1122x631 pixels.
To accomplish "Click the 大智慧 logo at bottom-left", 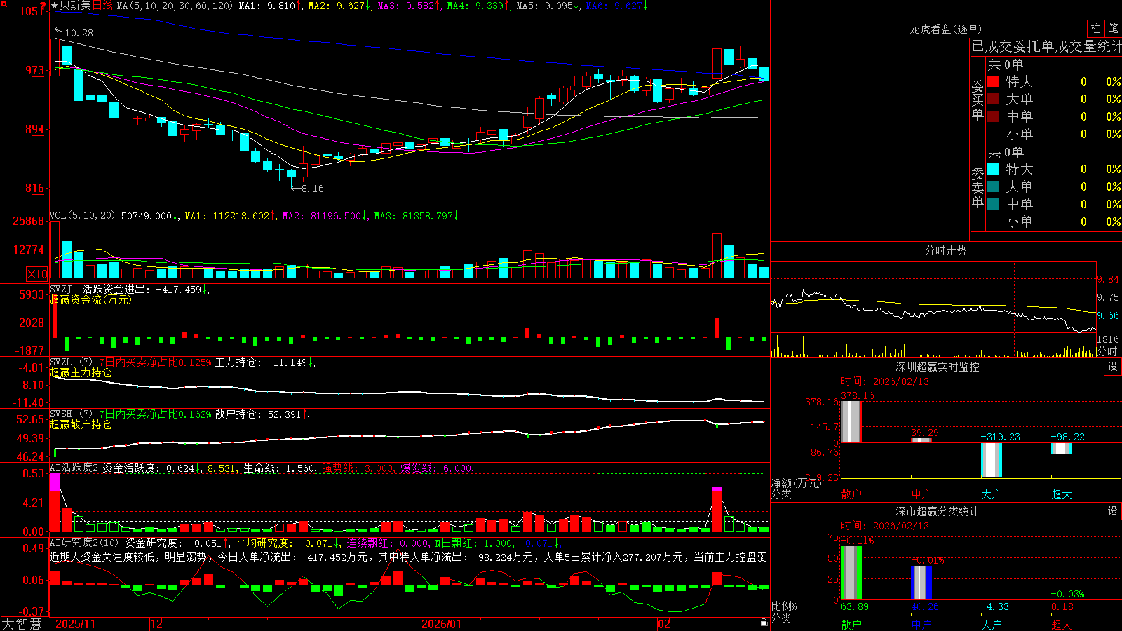I will 22,624.
